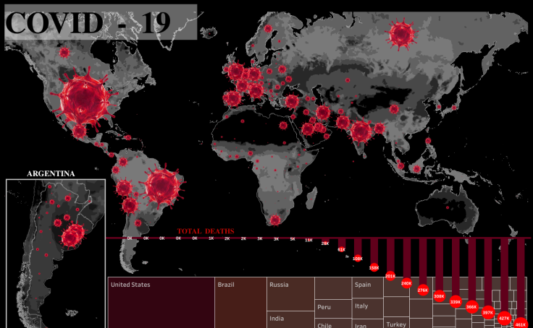
Task: Click the TOTAL DEATHS chart title
Action: coord(206,231)
